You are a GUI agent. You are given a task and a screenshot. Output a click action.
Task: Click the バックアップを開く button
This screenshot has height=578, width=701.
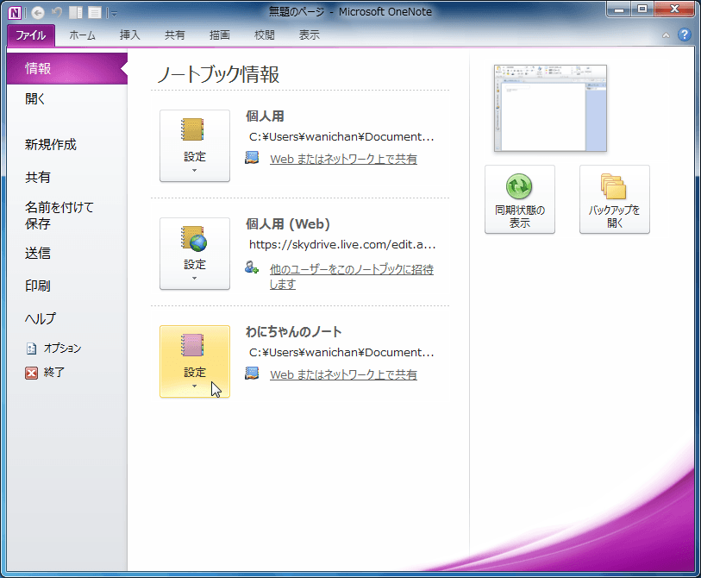pos(615,199)
